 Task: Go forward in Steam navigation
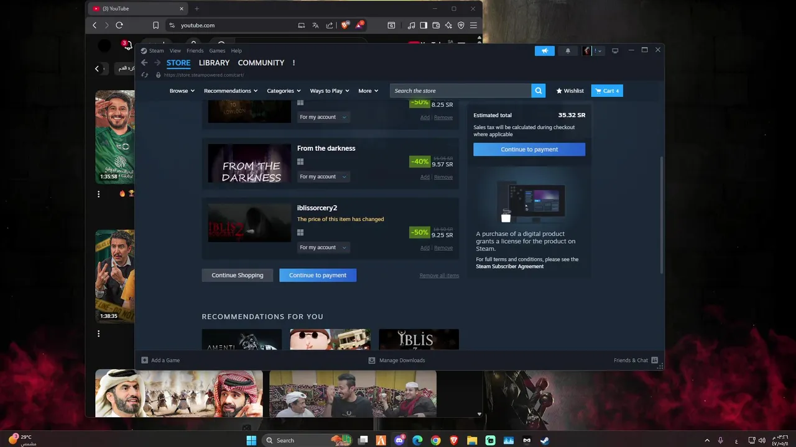[x=157, y=63]
